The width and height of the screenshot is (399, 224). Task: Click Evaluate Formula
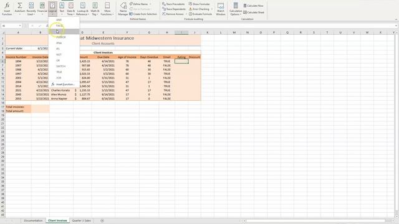click(200, 14)
